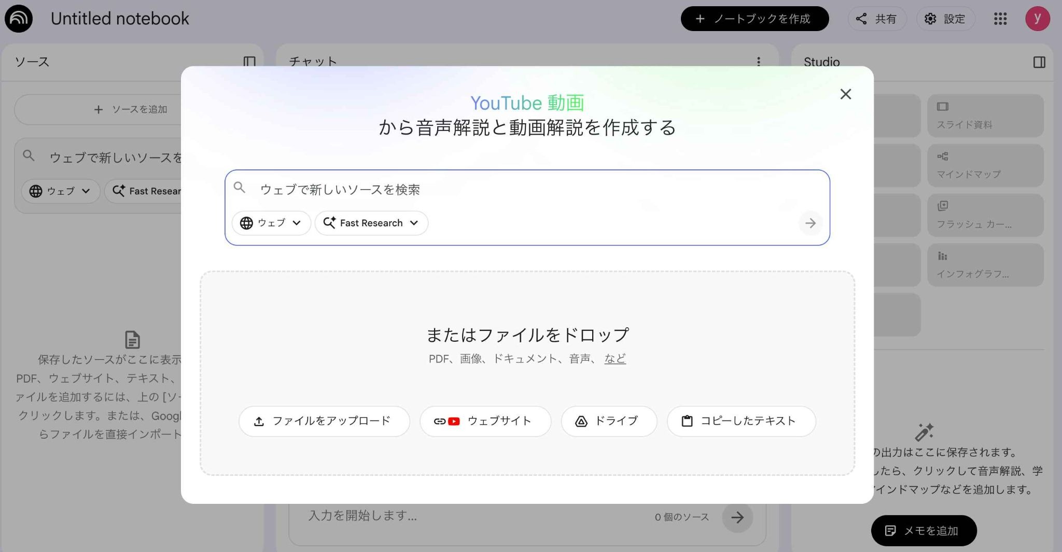Click the NotebookLM logo icon

coord(19,19)
